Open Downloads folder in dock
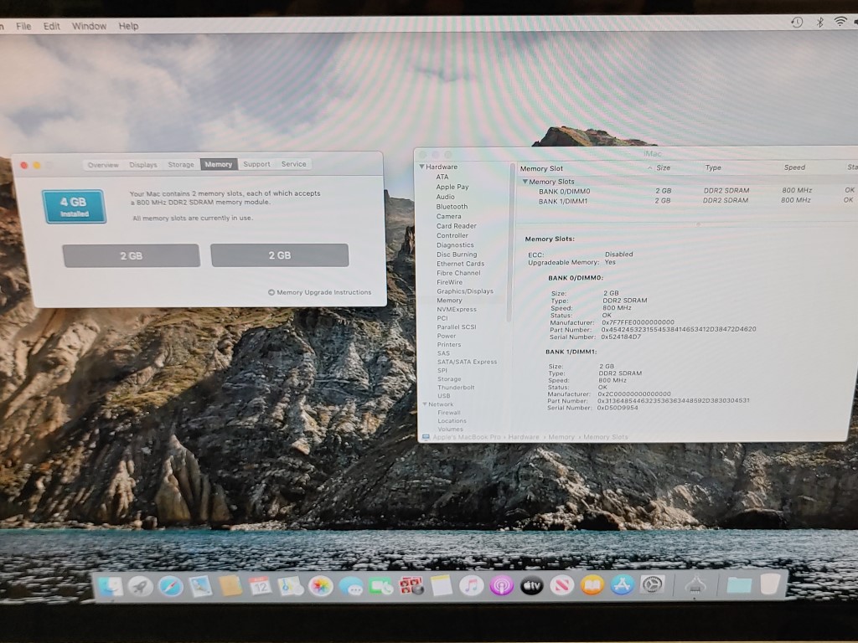Image resolution: width=858 pixels, height=643 pixels. (739, 584)
